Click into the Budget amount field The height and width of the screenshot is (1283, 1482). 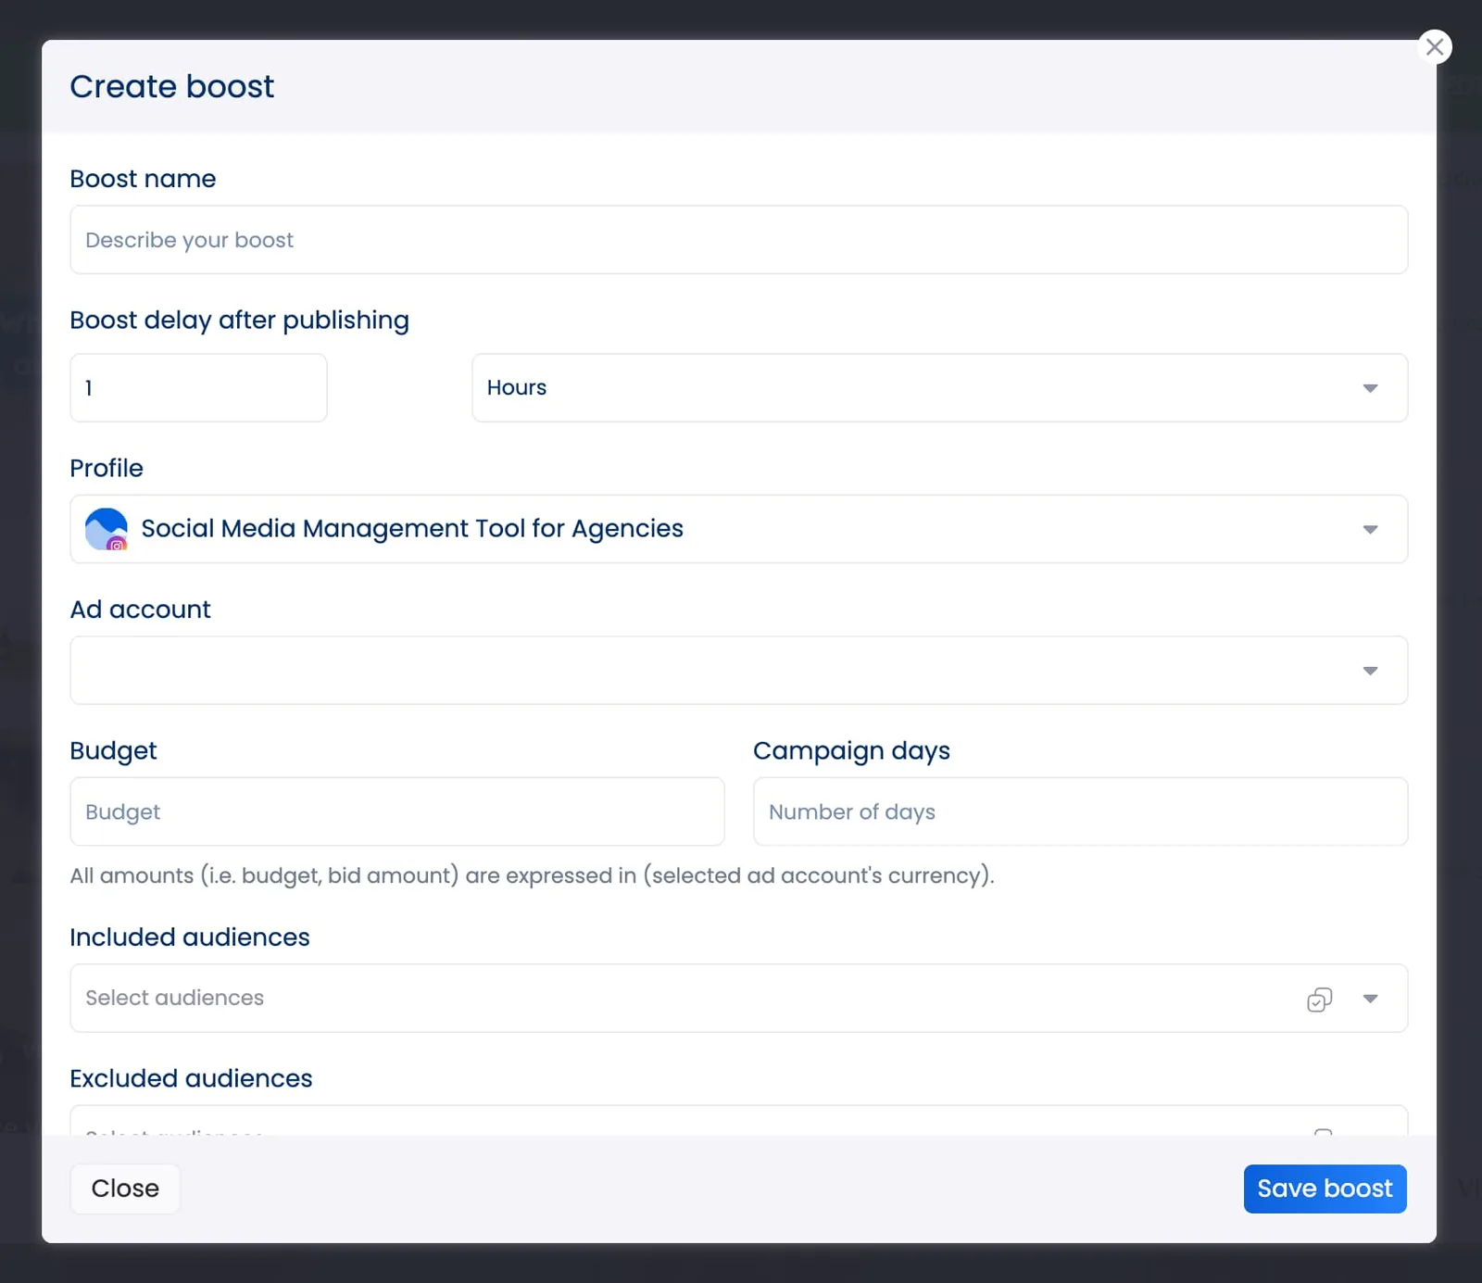396,811
